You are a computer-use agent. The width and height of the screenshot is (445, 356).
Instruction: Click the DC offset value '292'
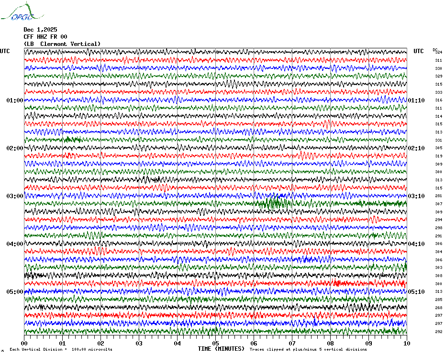(x=439, y=331)
